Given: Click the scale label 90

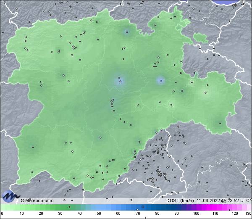Looking at the screenshot, I should click(177, 214).
